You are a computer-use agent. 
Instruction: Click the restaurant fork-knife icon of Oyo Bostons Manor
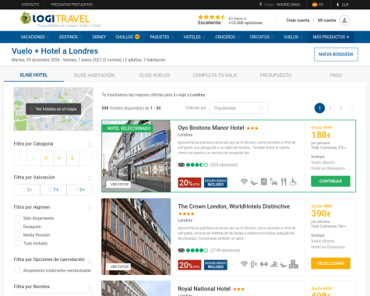284,181
